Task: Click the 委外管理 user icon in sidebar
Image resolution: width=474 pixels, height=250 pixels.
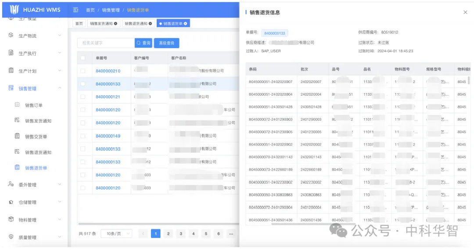Action: pos(11,184)
